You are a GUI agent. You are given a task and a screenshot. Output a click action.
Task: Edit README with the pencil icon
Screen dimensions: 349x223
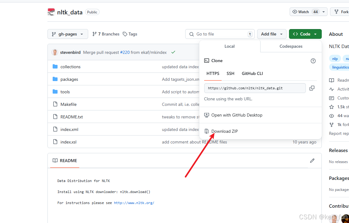click(x=312, y=161)
